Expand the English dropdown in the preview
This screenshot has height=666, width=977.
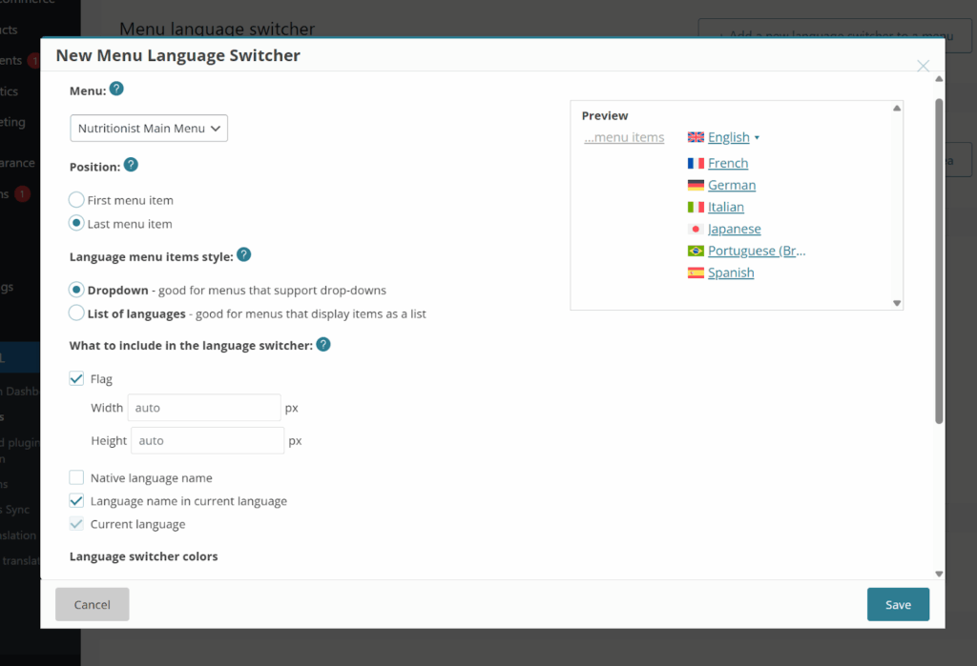(x=755, y=136)
